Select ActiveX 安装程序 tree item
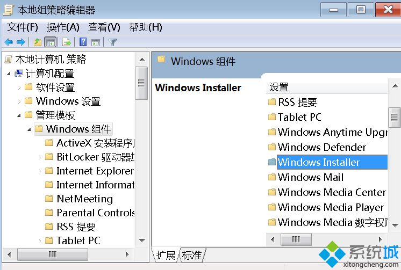The image size is (401, 270). 95,143
